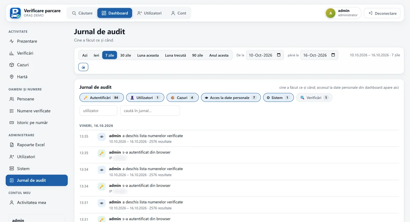
Task: Open Istoric pe număr page
Action: pyautogui.click(x=37, y=123)
